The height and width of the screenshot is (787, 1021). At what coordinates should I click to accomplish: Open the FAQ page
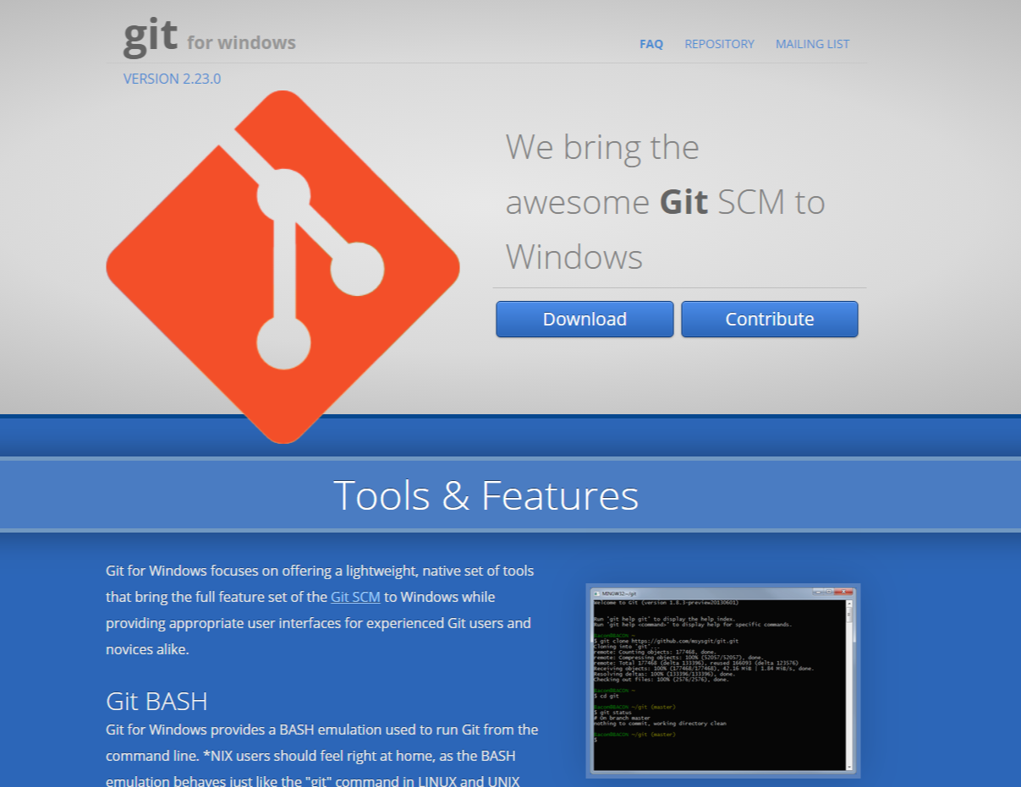point(651,44)
